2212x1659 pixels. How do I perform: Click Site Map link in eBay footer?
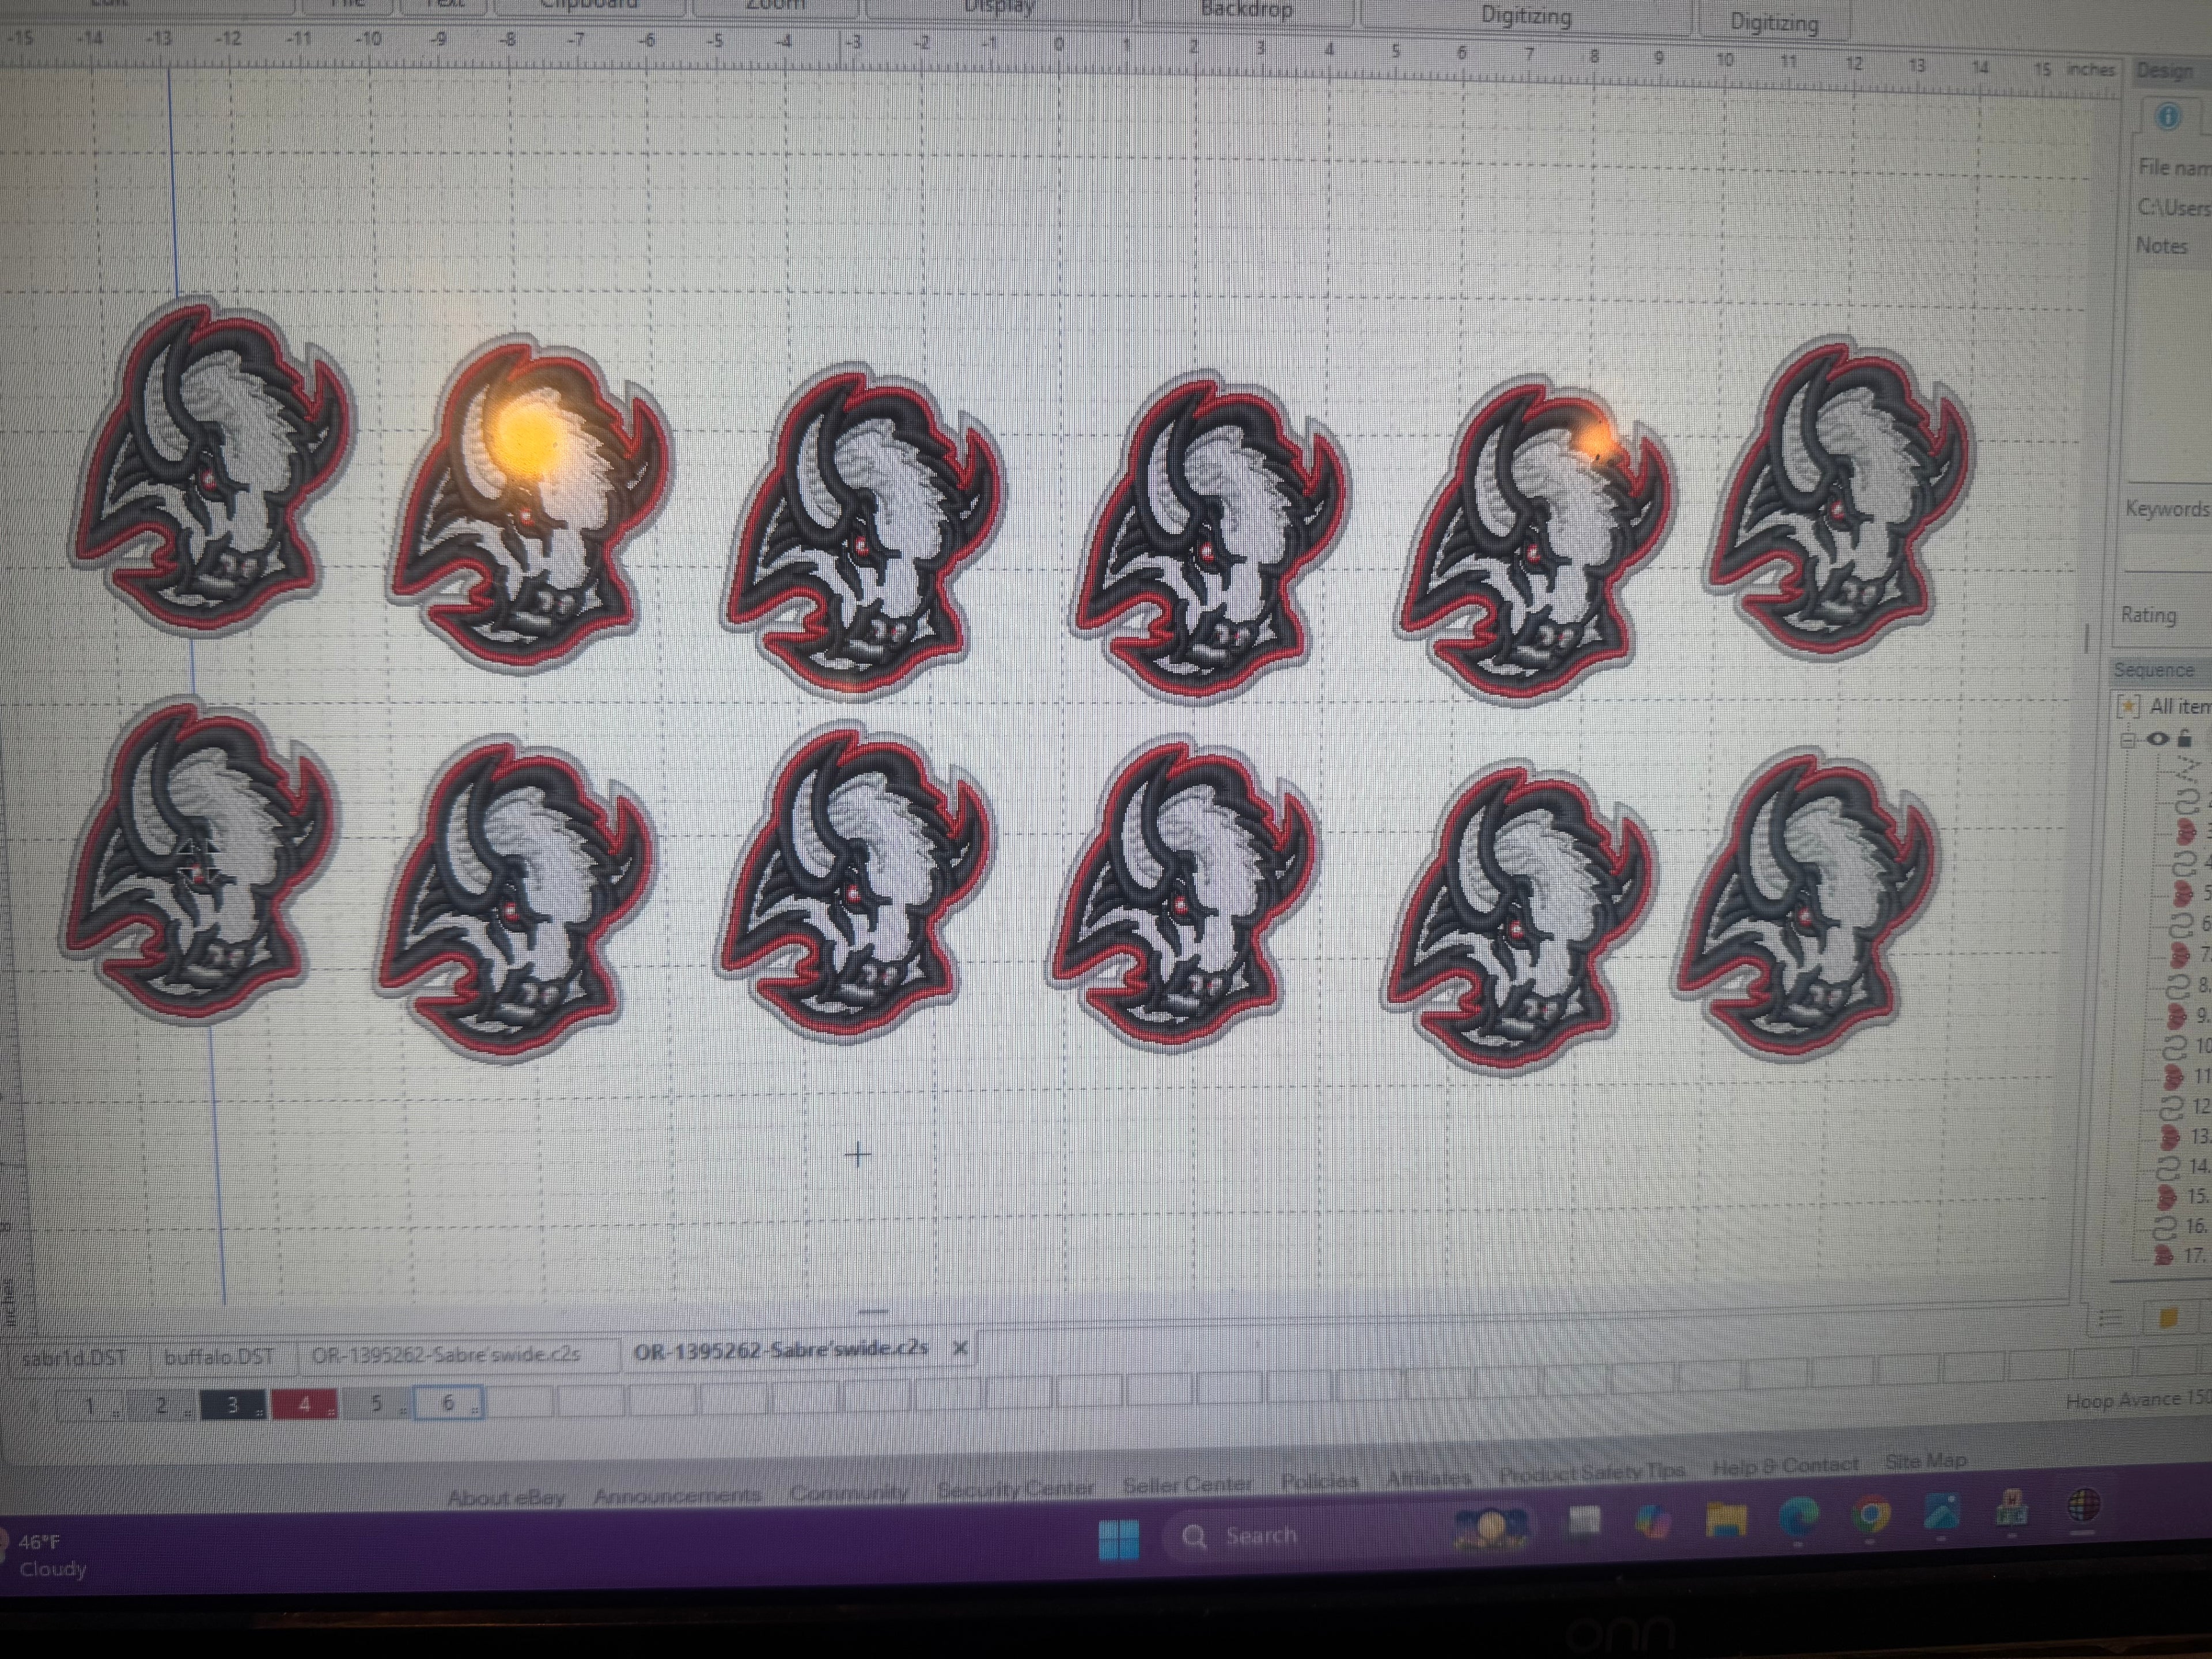pos(1926,1461)
